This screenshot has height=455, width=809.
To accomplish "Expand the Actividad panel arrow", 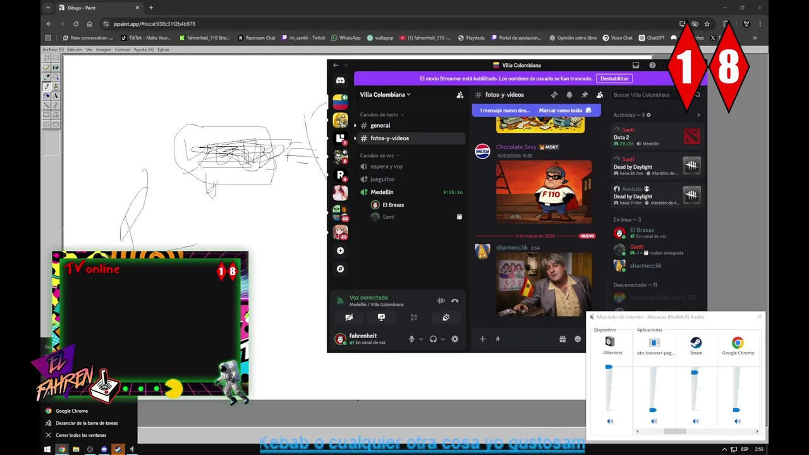I will pyautogui.click(x=698, y=115).
